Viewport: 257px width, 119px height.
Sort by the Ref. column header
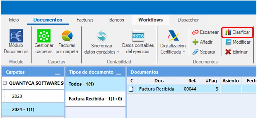pyautogui.click(x=192, y=81)
